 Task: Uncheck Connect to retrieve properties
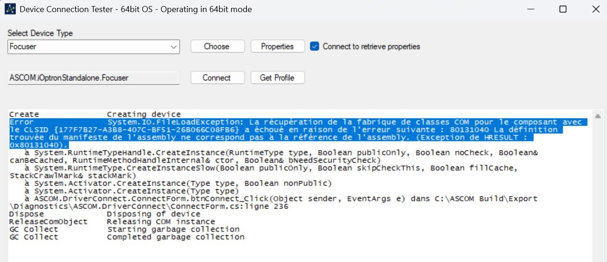tap(315, 46)
